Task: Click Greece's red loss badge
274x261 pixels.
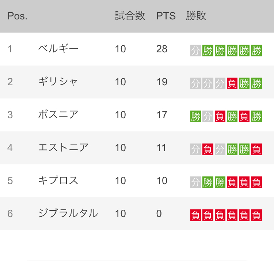Action: 232,83
